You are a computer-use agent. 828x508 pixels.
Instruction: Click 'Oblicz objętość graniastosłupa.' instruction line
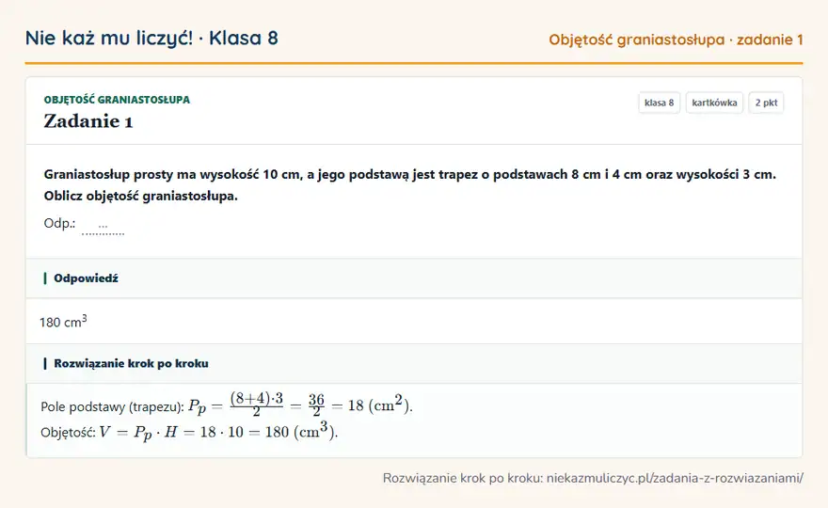(x=141, y=196)
